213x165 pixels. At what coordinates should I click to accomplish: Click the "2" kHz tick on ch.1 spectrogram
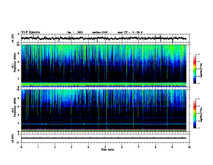point(19,79)
